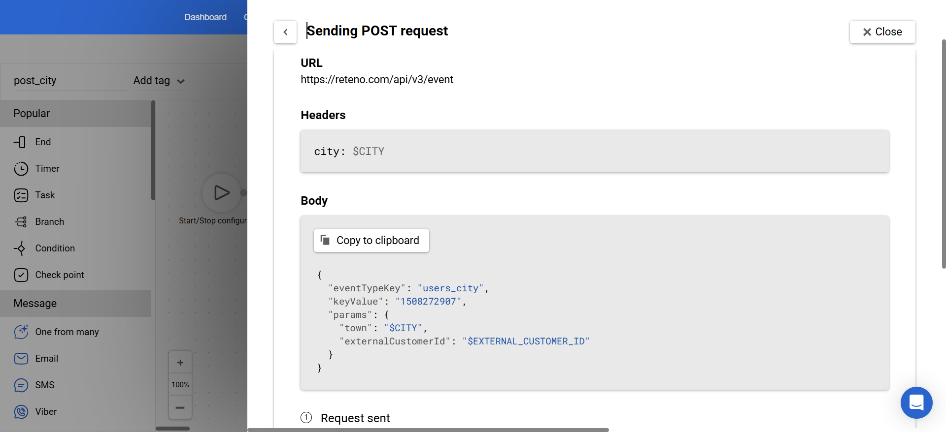Choose the Check point block icon
Screen dimensions: 946x432
pyautogui.click(x=21, y=275)
